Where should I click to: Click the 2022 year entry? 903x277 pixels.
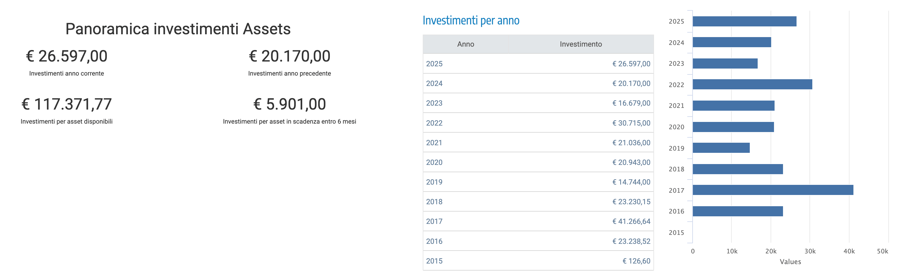click(434, 123)
